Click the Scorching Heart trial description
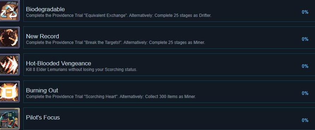Viewport: 315px width, 130px height. [111, 97]
